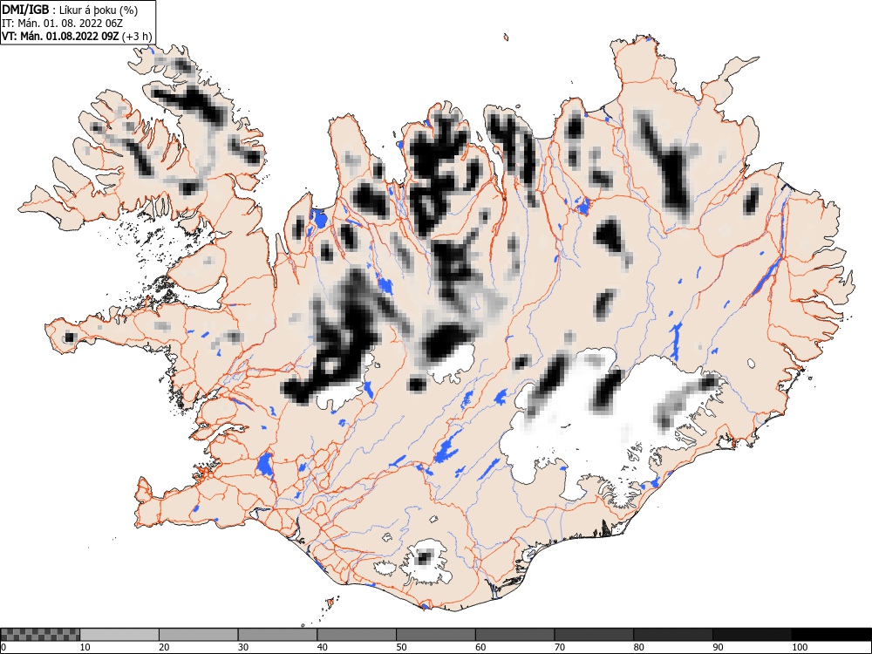Click the 'VT: Mán. 01.08.2022 09Z' valid time
The height and width of the screenshot is (654, 872).
61,36
